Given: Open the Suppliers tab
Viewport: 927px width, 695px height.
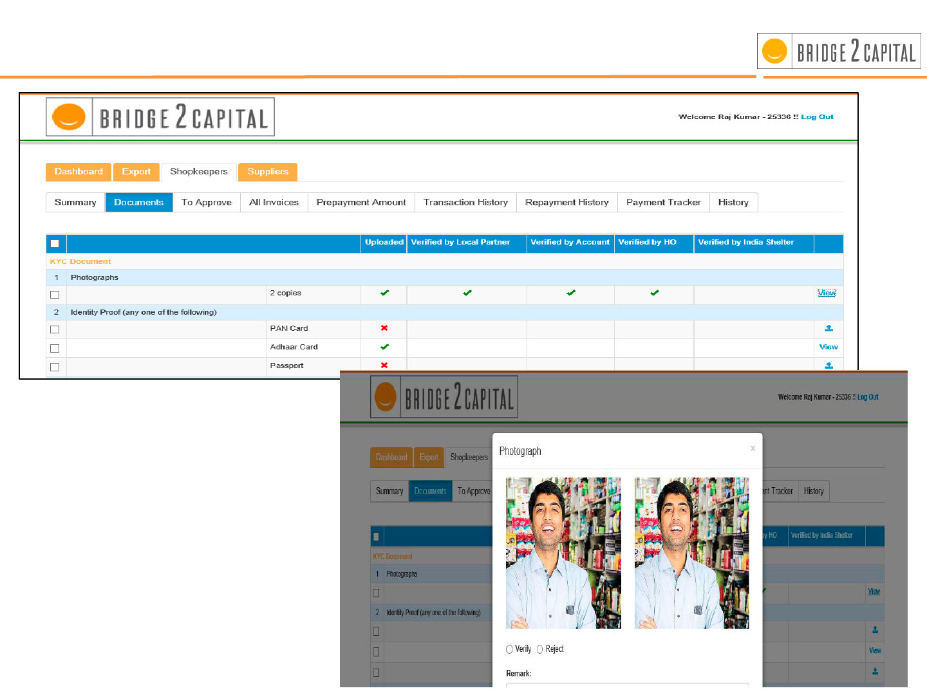Looking at the screenshot, I should 268,172.
